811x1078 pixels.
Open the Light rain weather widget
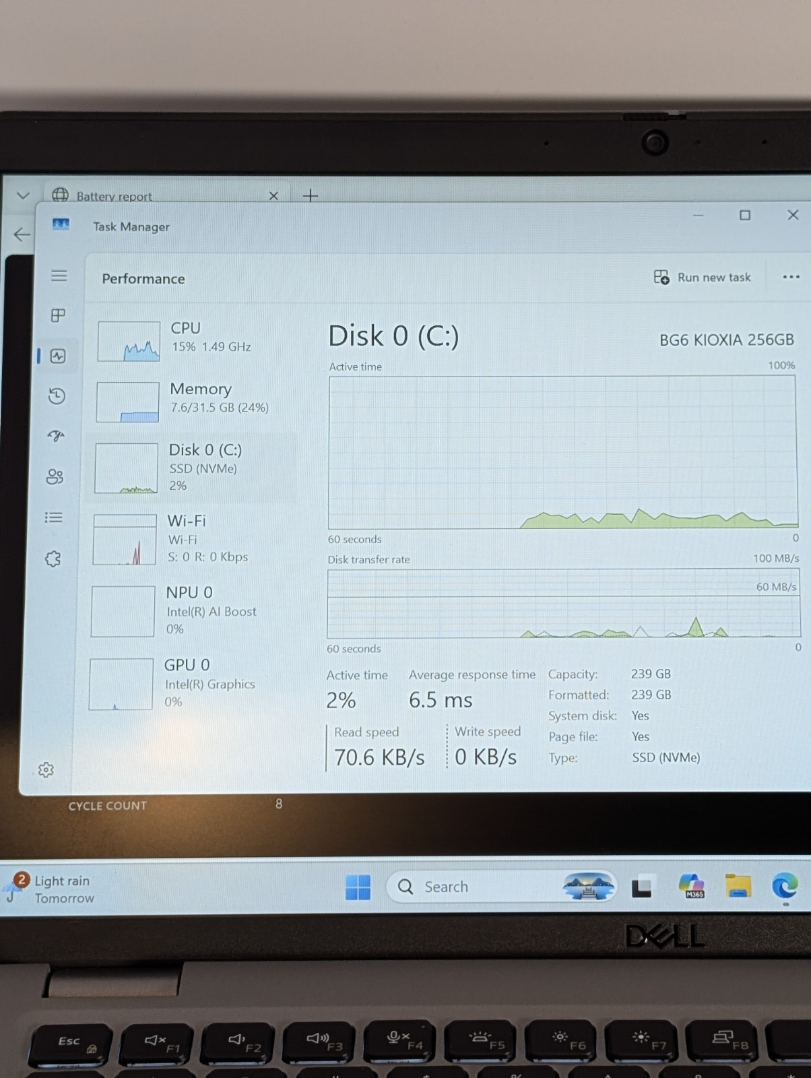click(51, 889)
